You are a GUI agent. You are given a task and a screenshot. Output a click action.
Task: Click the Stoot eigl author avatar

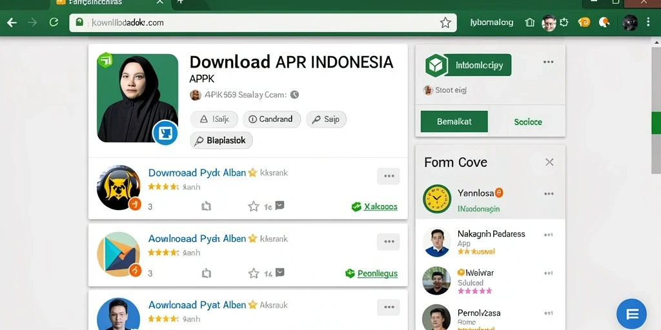pos(429,90)
